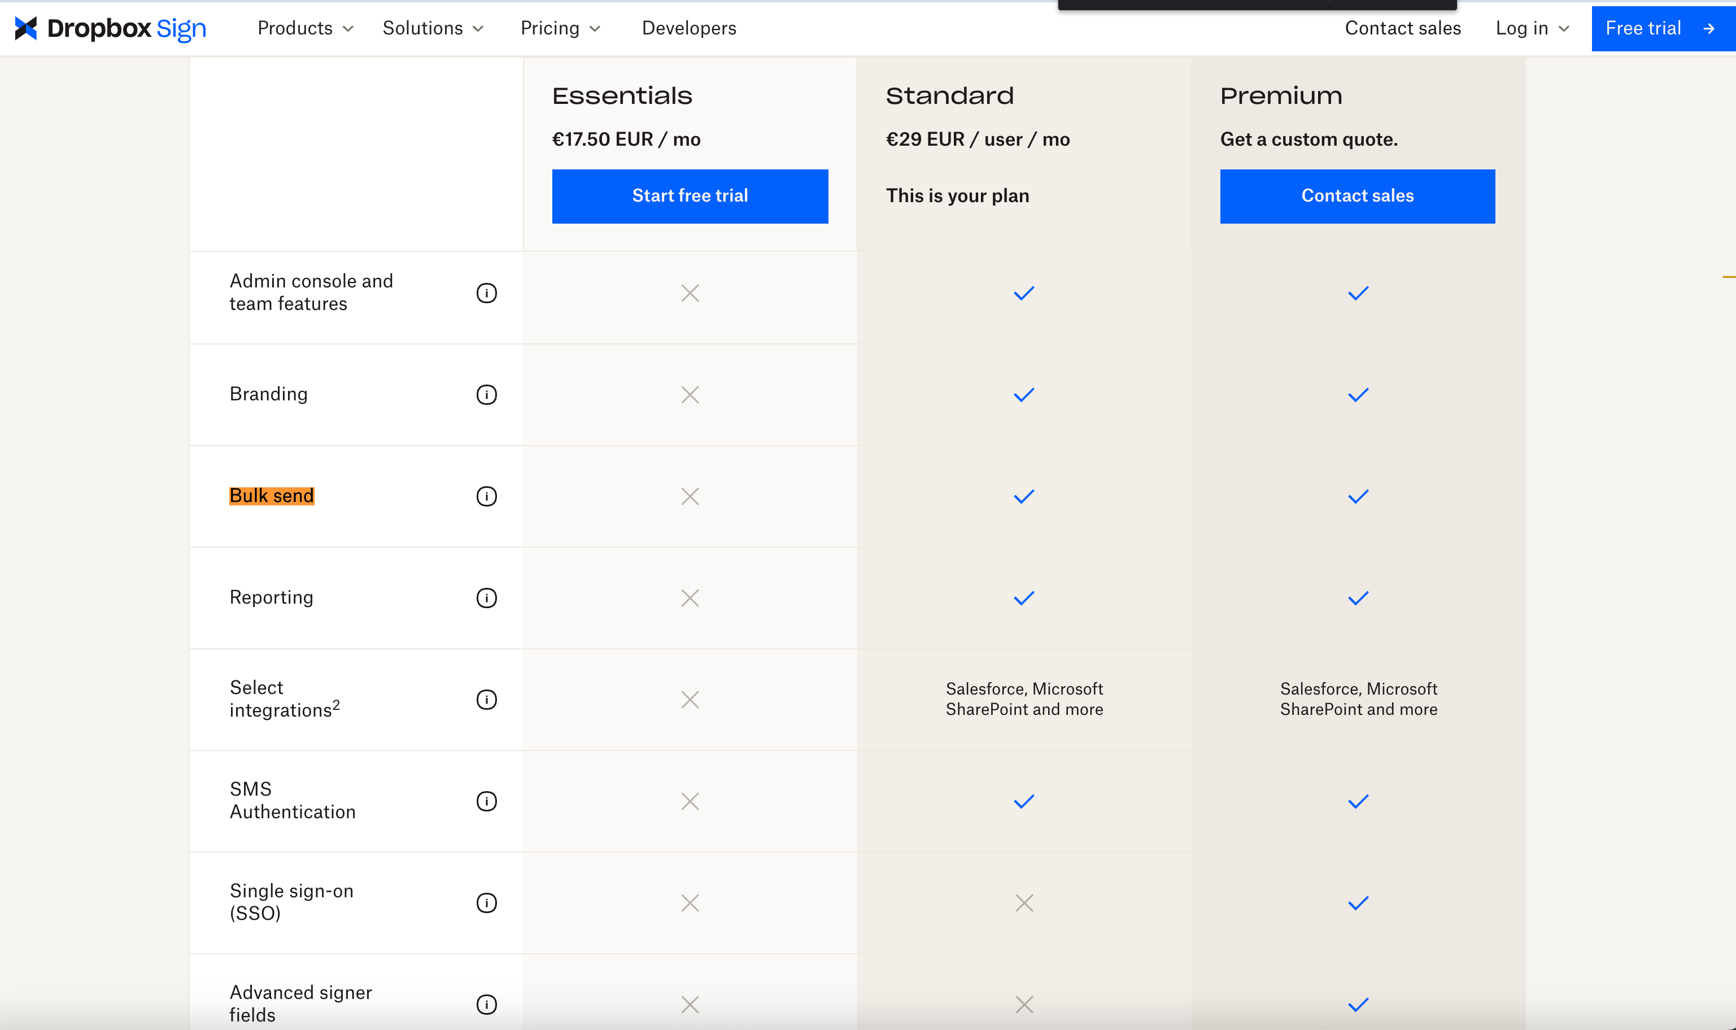This screenshot has height=1030, width=1736.
Task: Click the Reporting info icon
Action: [487, 597]
